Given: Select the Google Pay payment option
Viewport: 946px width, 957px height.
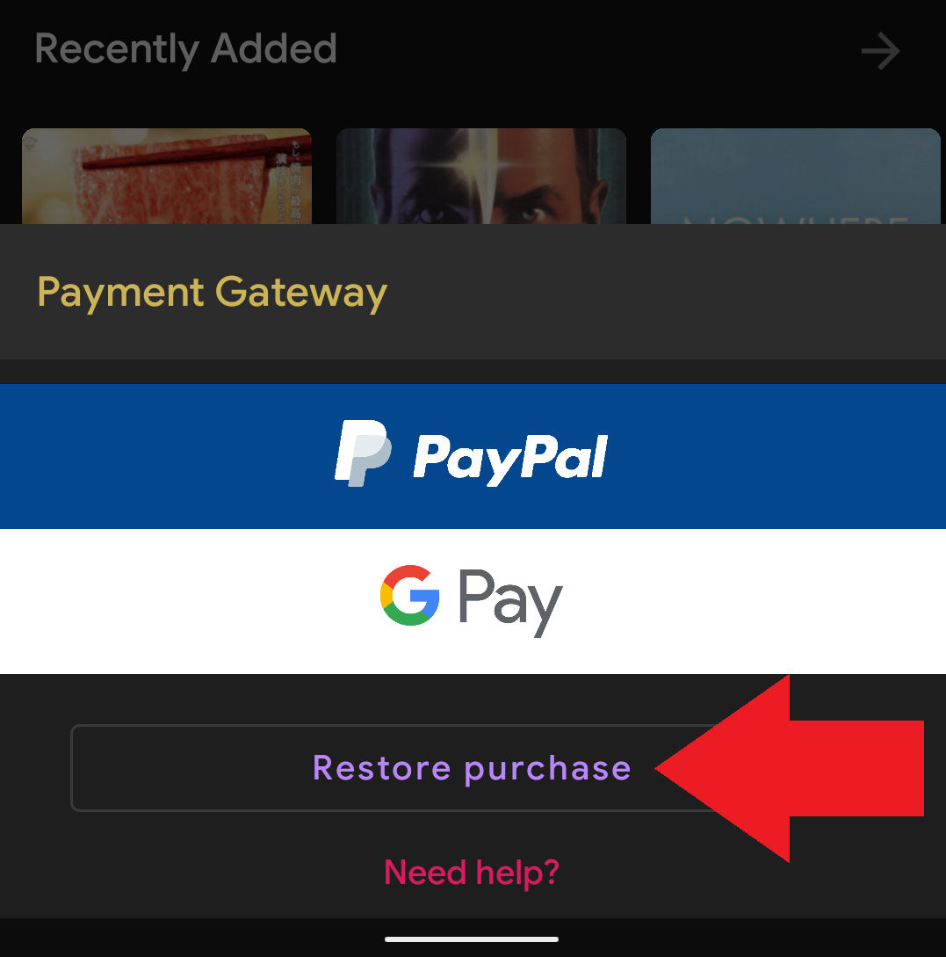Looking at the screenshot, I should [x=473, y=602].
